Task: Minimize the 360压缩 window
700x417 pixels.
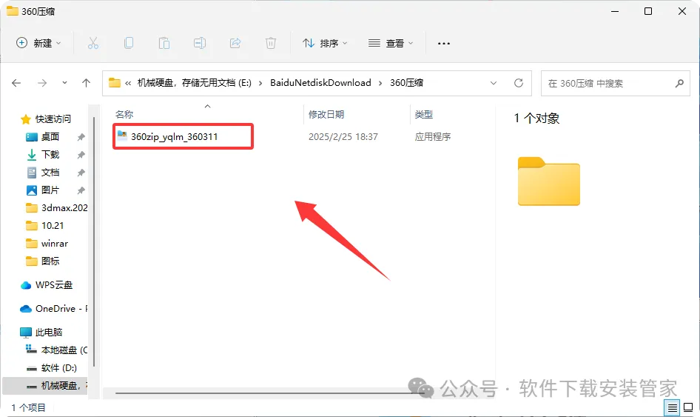Action: (615, 11)
